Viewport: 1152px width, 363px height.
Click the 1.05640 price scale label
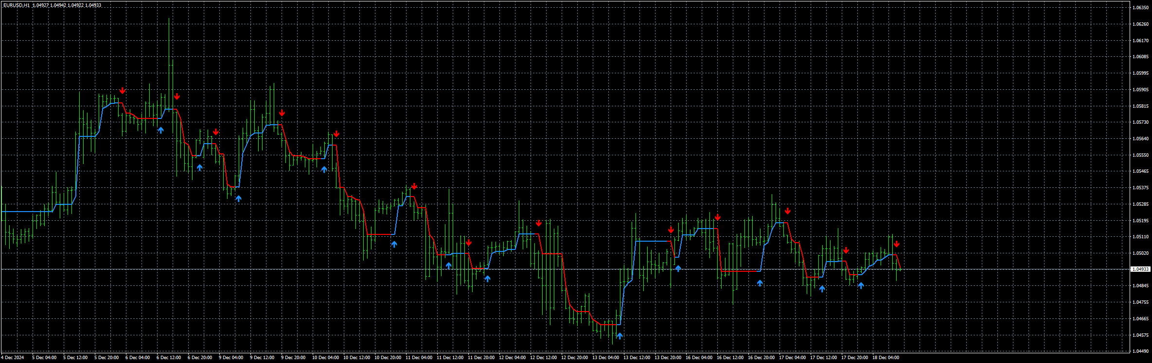tap(1141, 139)
